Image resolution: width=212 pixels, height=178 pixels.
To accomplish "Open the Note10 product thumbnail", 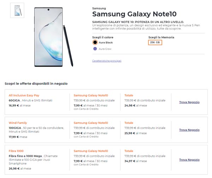I will (17, 10).
